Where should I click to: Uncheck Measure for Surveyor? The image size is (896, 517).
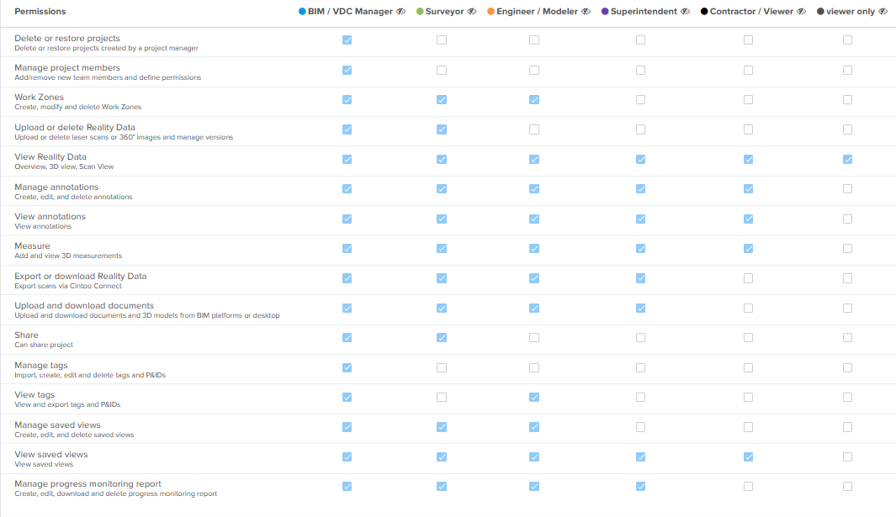442,249
